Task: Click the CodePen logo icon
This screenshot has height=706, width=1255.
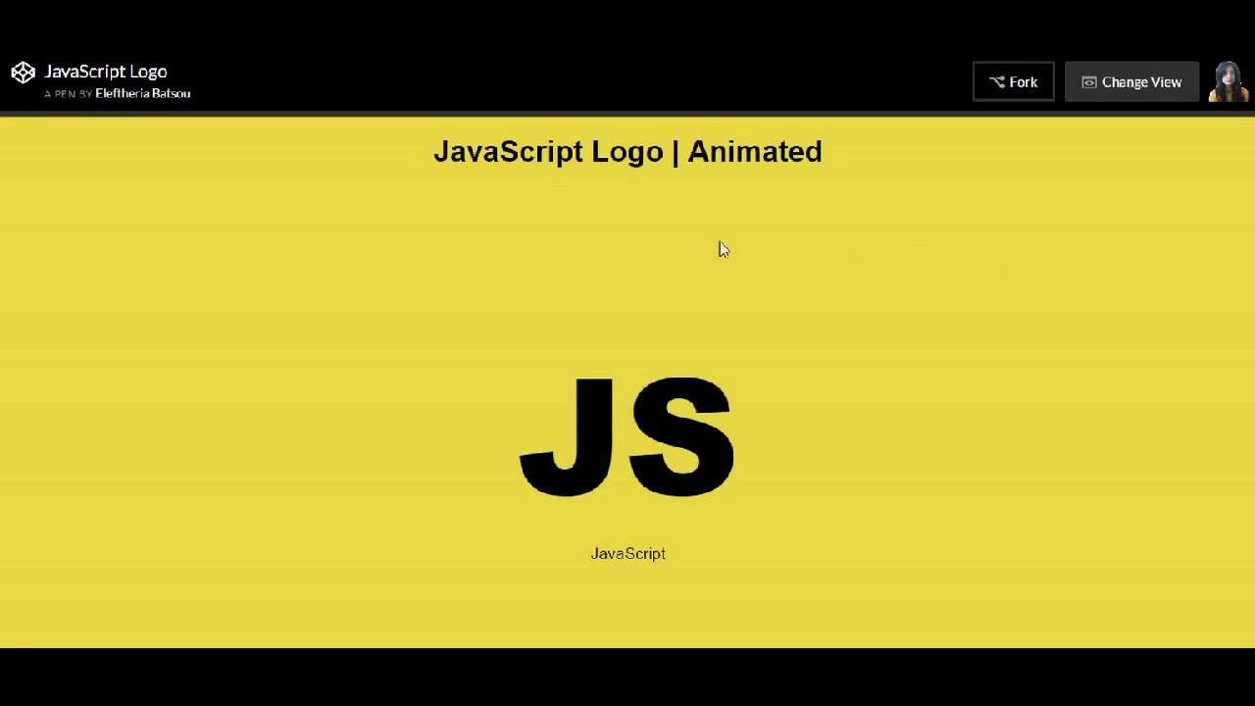Action: click(23, 73)
